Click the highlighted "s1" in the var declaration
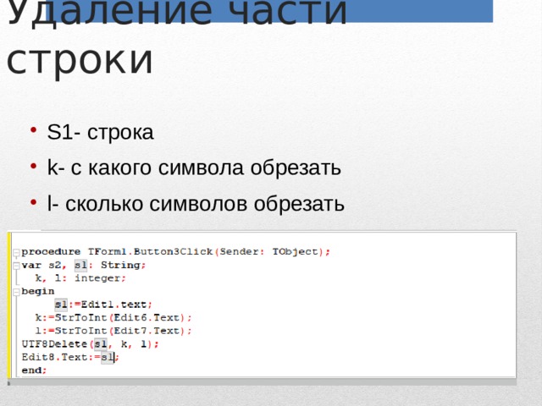542x406 pixels. tap(81, 265)
